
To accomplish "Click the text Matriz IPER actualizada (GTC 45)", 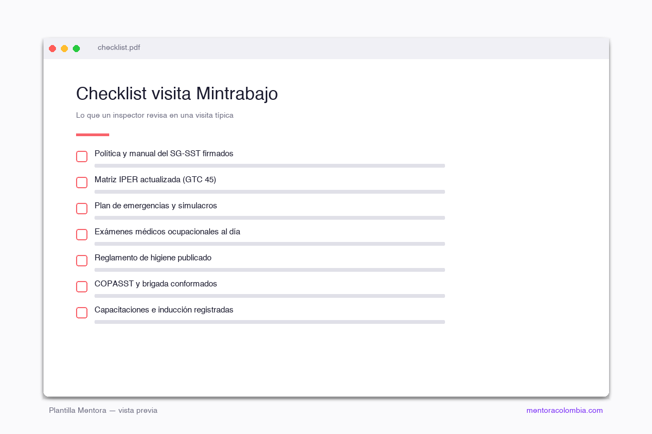I will [x=155, y=180].
